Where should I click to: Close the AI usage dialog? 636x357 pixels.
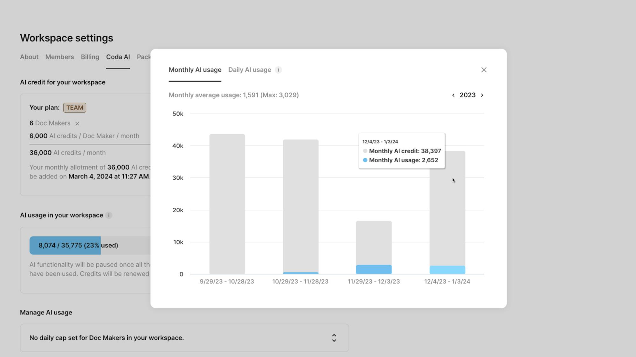coord(484,70)
